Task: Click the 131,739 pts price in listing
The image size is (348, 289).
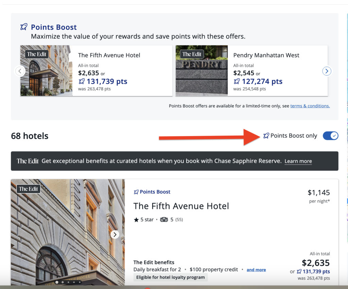Action: point(316,271)
